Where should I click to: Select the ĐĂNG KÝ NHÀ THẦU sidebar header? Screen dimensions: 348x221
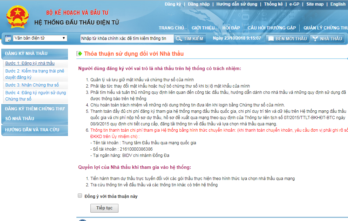click(x=35, y=54)
